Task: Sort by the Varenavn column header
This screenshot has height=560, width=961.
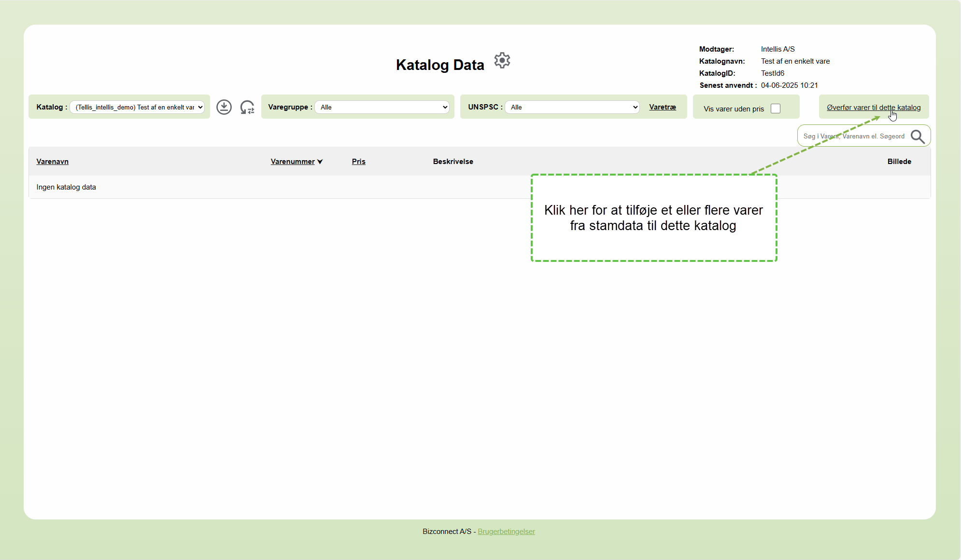Action: pyautogui.click(x=52, y=162)
